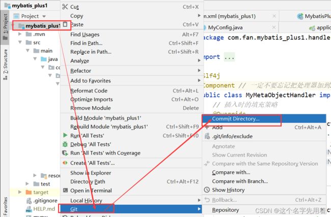Click the Rollback undo arrow icon

point(207,200)
